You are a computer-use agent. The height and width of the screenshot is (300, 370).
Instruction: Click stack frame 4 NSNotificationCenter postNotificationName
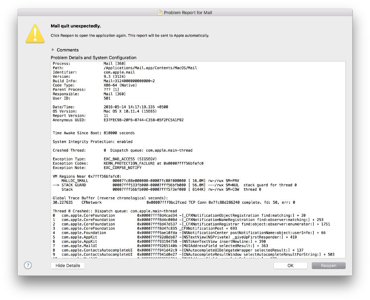189,233
